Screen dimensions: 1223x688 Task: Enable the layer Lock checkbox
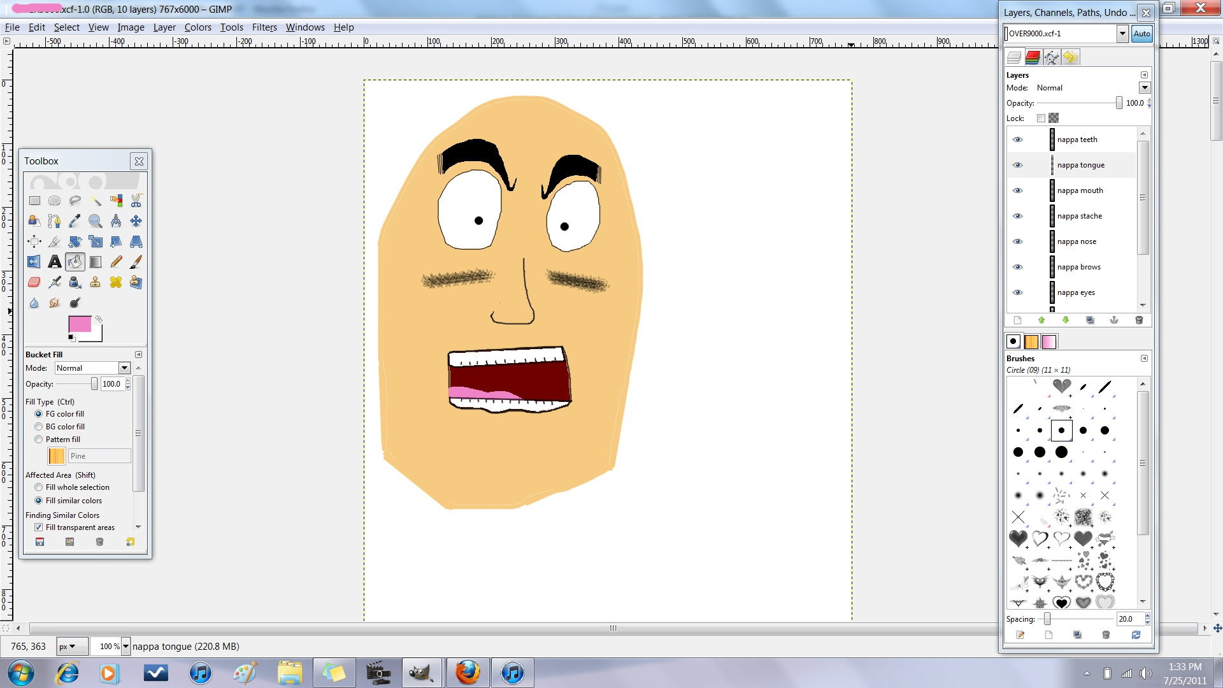pos(1041,118)
